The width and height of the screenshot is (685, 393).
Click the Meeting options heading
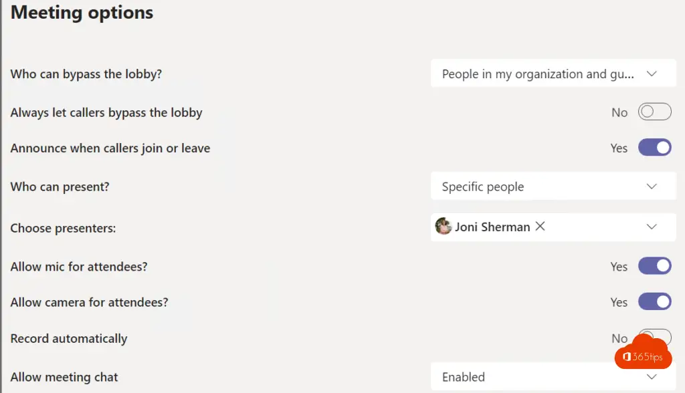pos(82,13)
